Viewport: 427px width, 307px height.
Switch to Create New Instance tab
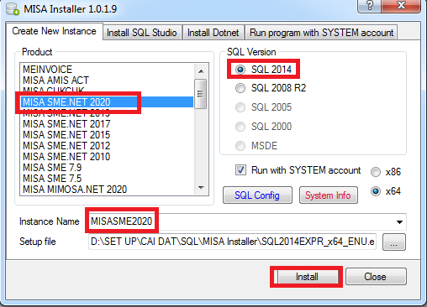pos(54,31)
